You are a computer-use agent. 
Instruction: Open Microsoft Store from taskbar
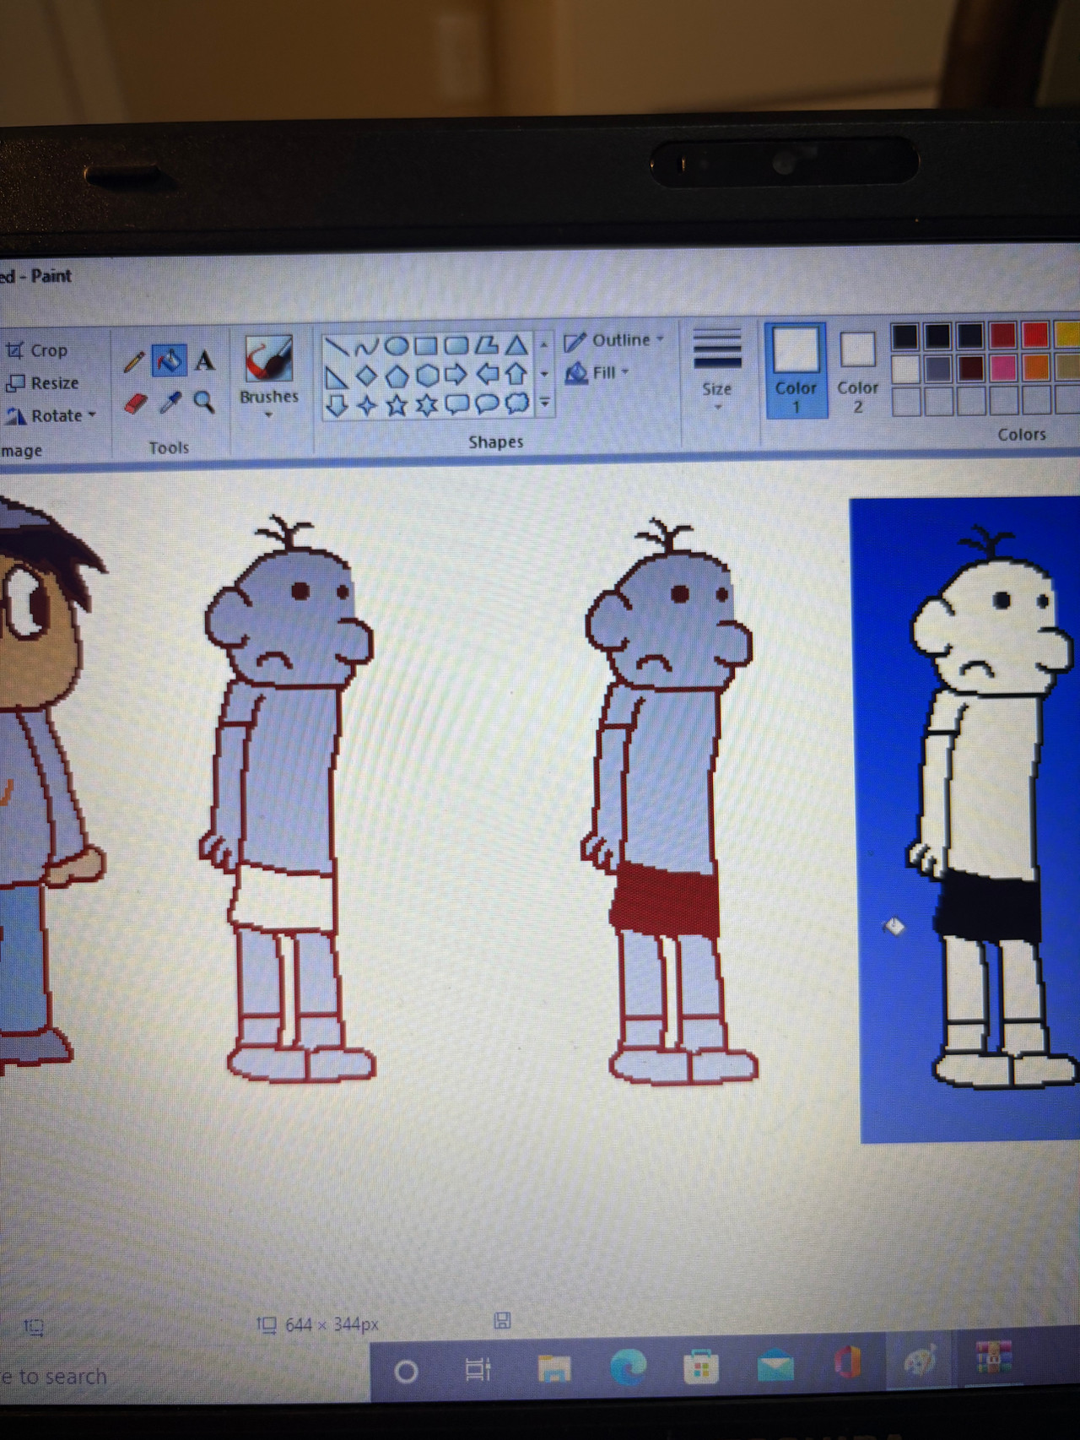[700, 1367]
